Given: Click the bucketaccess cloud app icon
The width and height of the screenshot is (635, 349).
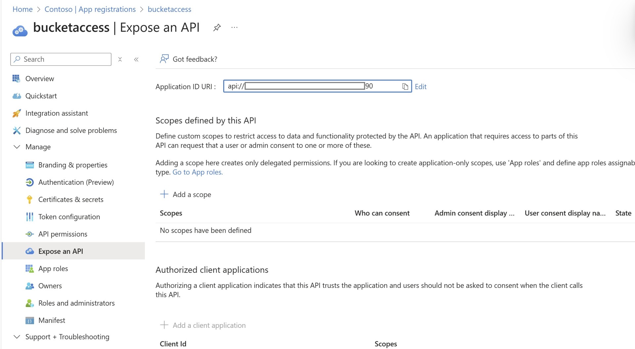Looking at the screenshot, I should (20, 31).
